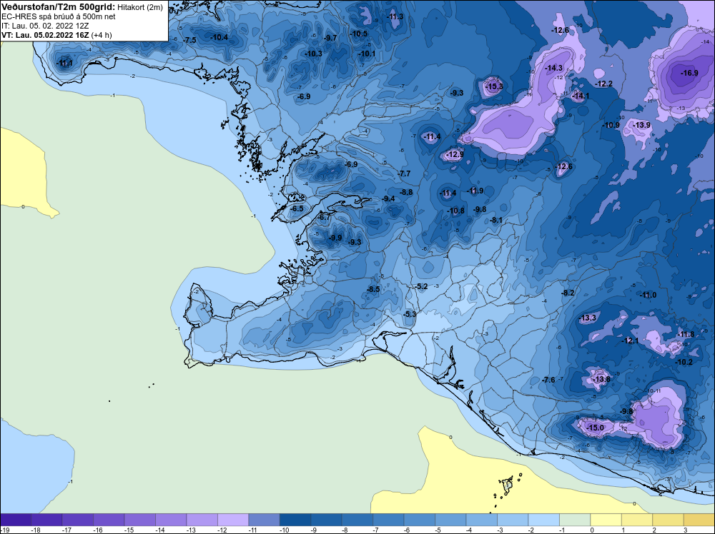Click the -8.5 temperature label
Screen dimensions: 715x534
(373, 289)
